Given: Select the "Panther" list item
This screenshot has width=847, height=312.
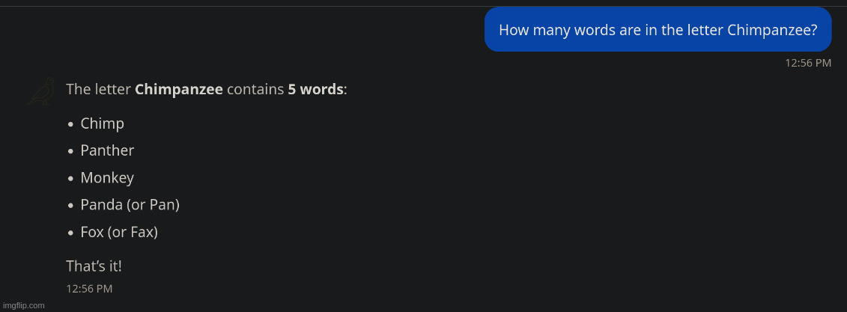Looking at the screenshot, I should 107,150.
